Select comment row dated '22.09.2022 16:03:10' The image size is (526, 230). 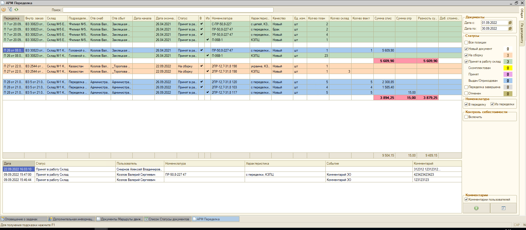(x=232, y=169)
